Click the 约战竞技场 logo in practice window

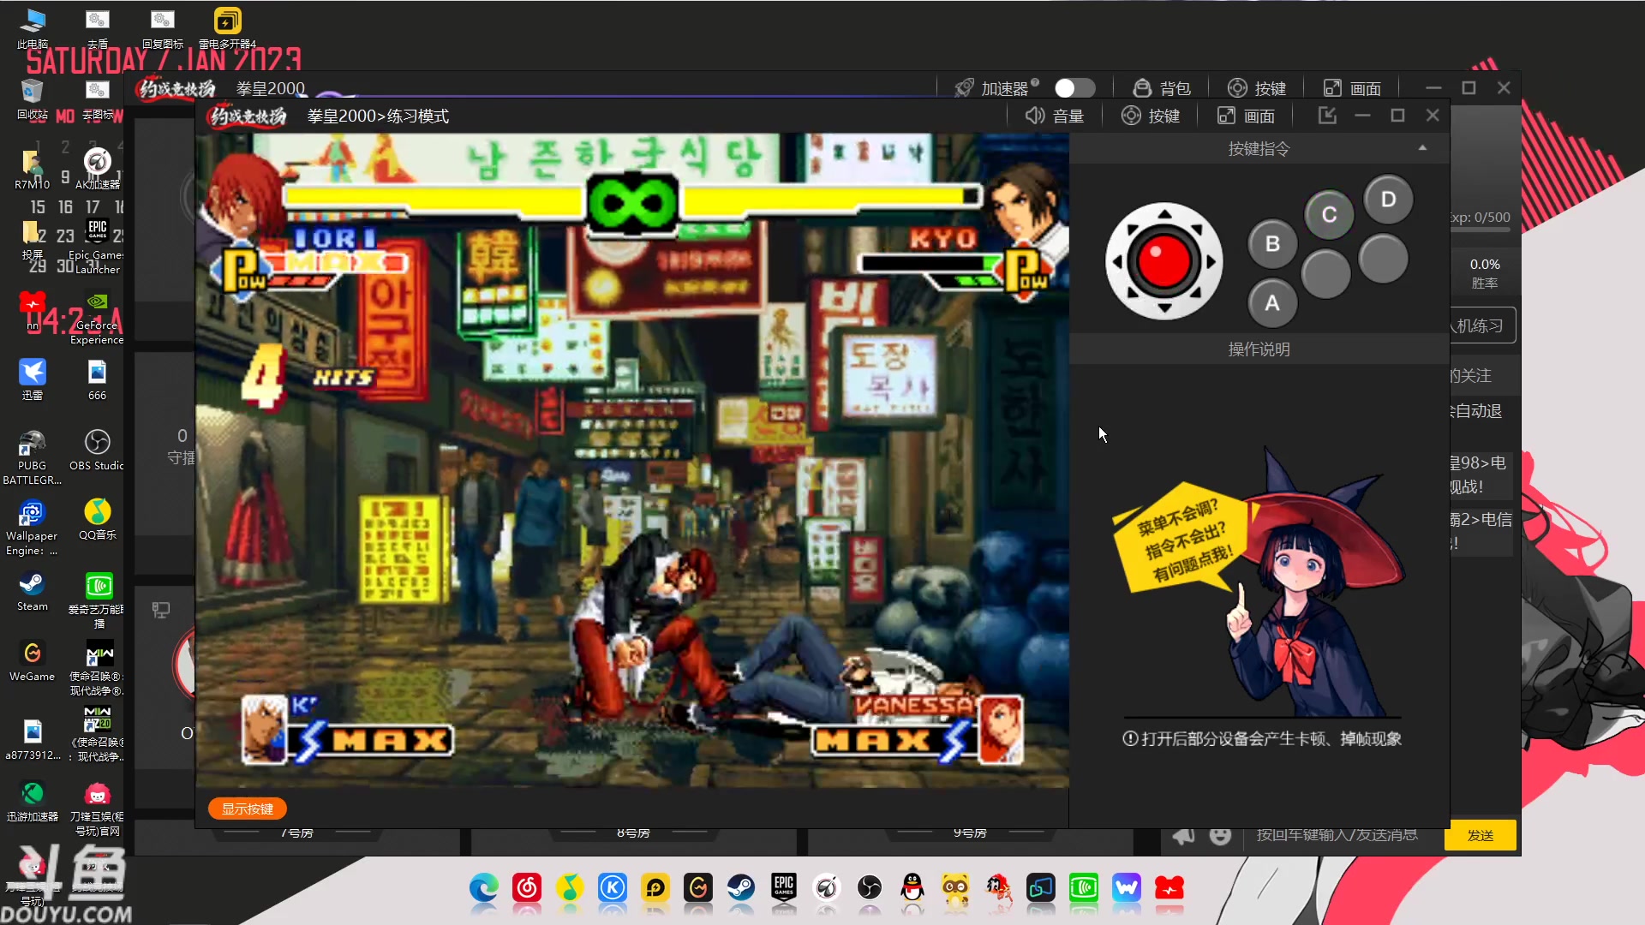click(x=249, y=116)
